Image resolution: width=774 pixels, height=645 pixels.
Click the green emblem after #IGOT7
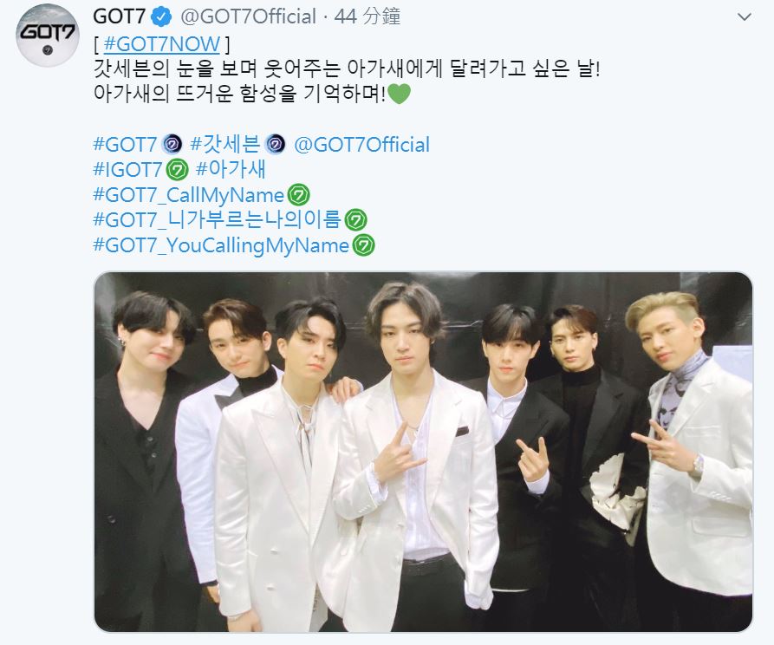coord(177,171)
